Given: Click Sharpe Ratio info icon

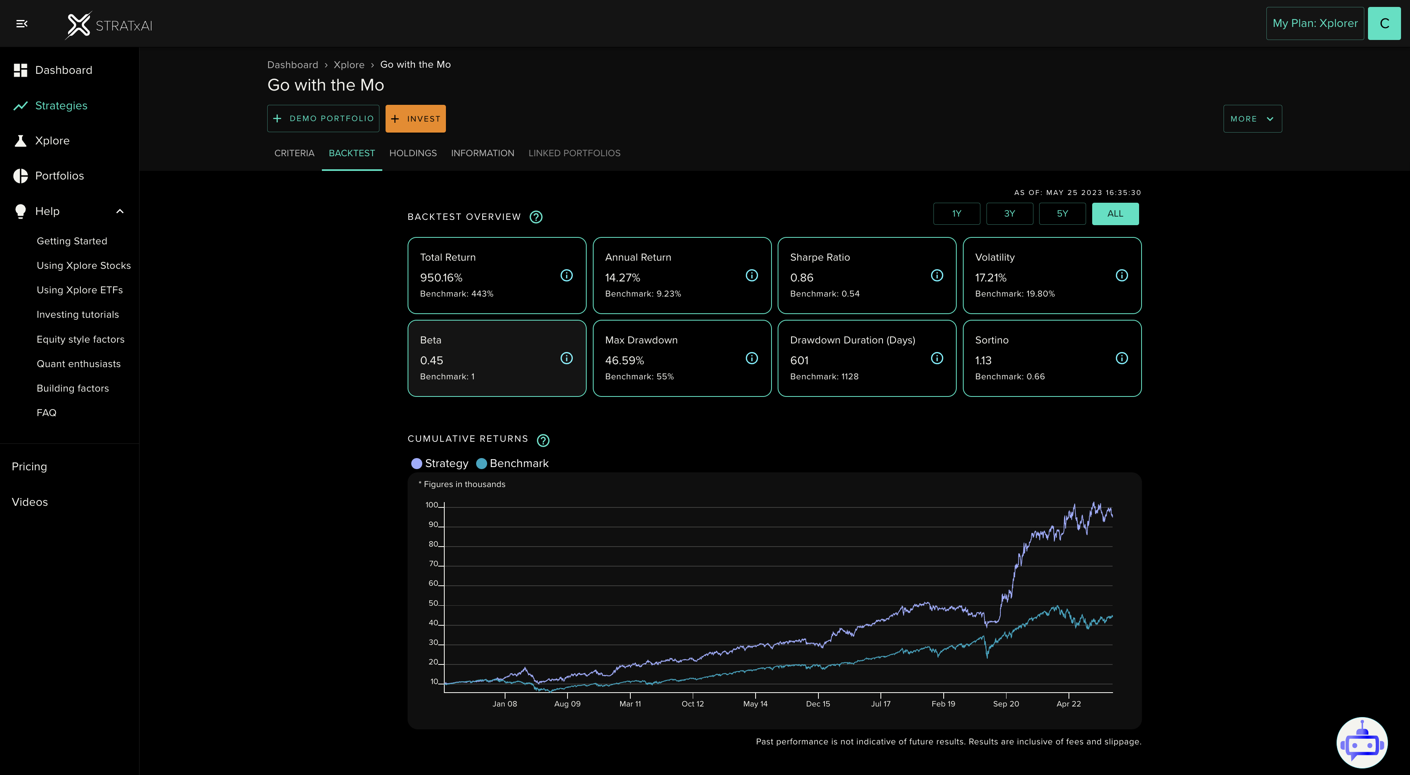Looking at the screenshot, I should pyautogui.click(x=937, y=275).
